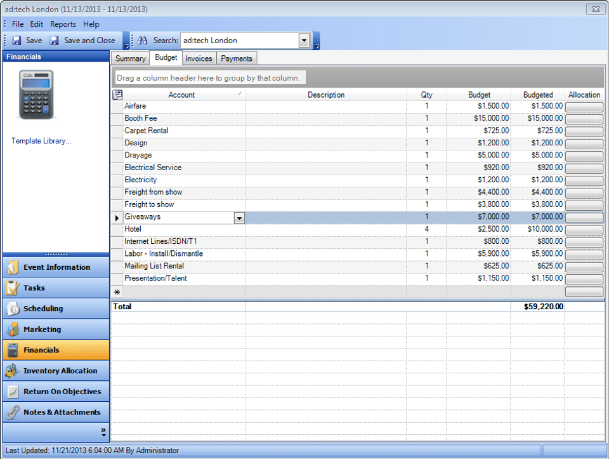Open the Reports menu

(63, 24)
